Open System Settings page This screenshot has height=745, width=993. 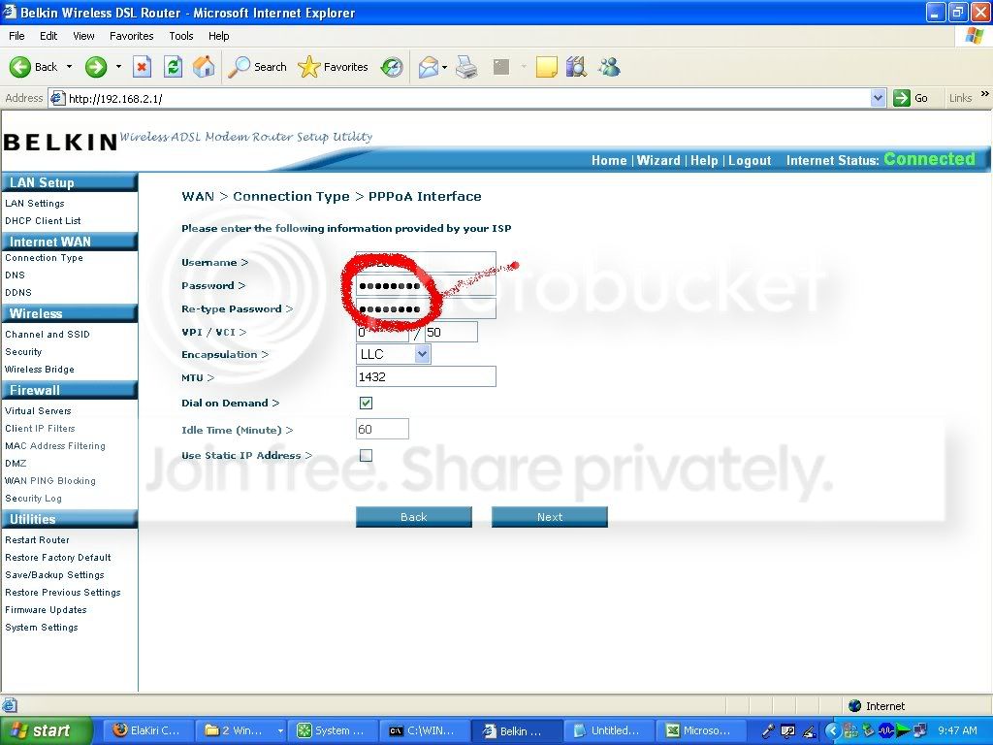coord(42,628)
